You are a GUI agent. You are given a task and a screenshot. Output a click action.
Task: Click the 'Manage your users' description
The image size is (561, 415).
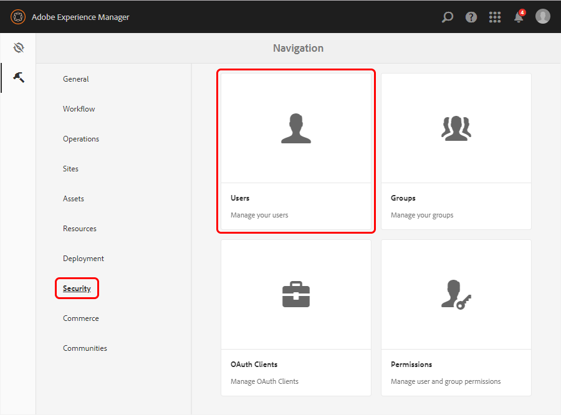pos(259,215)
